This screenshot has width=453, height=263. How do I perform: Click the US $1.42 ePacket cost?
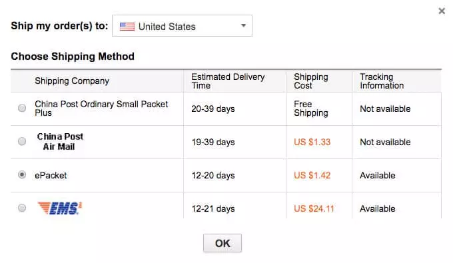(312, 175)
